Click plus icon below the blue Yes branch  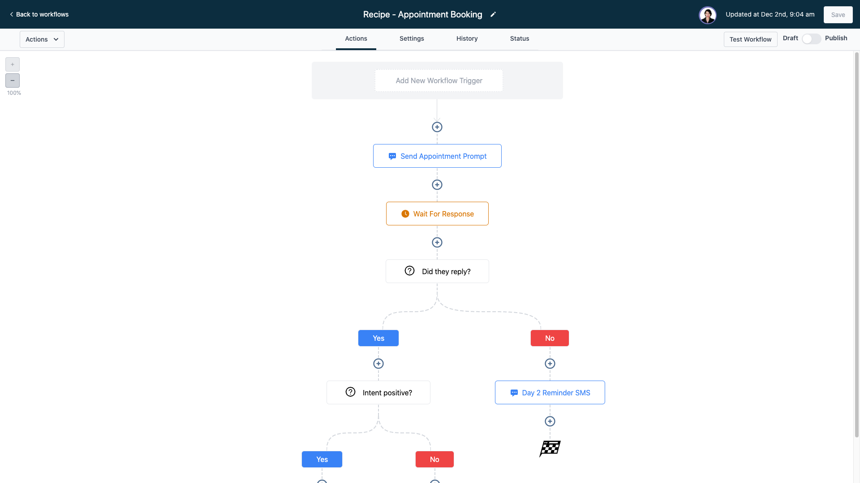pyautogui.click(x=378, y=364)
